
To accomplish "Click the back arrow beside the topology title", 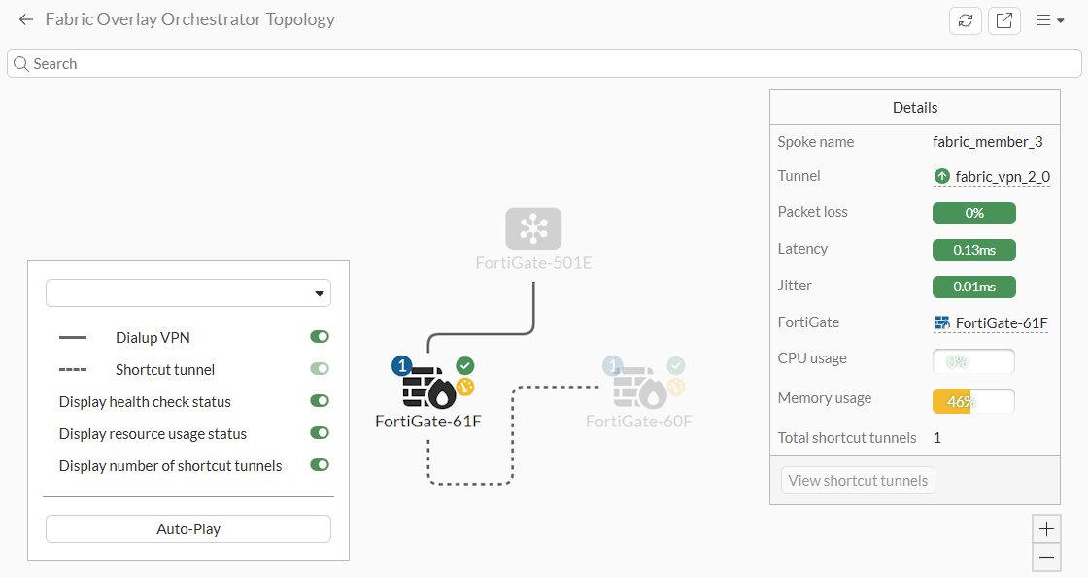I will click(25, 19).
